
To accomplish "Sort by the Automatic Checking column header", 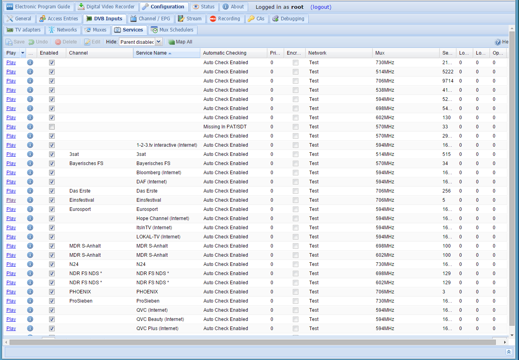I will pyautogui.click(x=233, y=53).
